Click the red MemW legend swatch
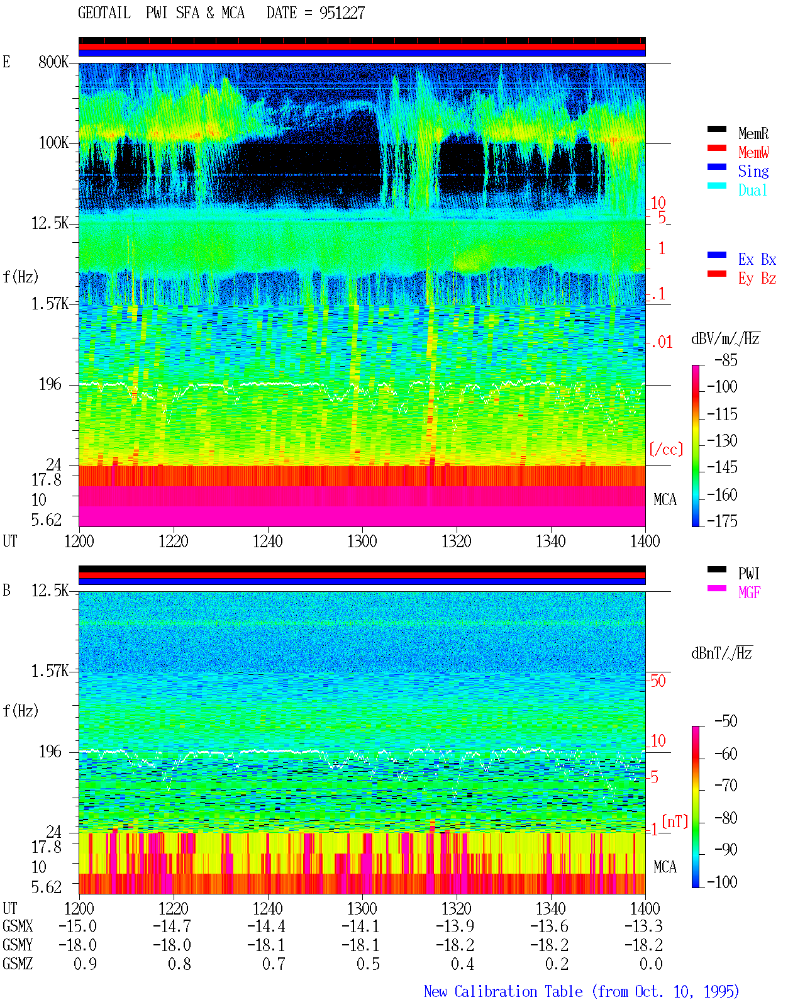This screenshot has width=805, height=1002. (x=717, y=148)
